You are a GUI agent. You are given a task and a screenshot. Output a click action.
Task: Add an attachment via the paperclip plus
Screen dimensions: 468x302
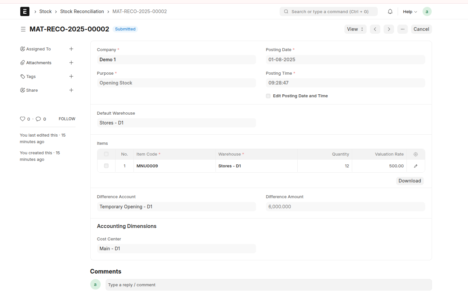tap(71, 63)
